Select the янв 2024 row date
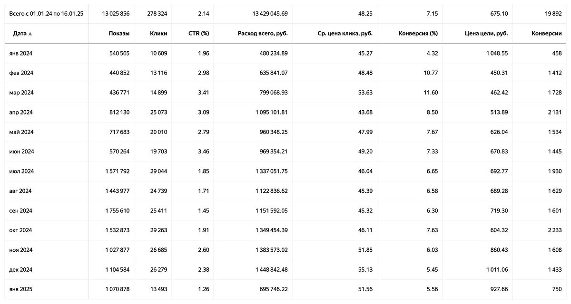Image resolution: width=571 pixels, height=304 pixels. 20,53
